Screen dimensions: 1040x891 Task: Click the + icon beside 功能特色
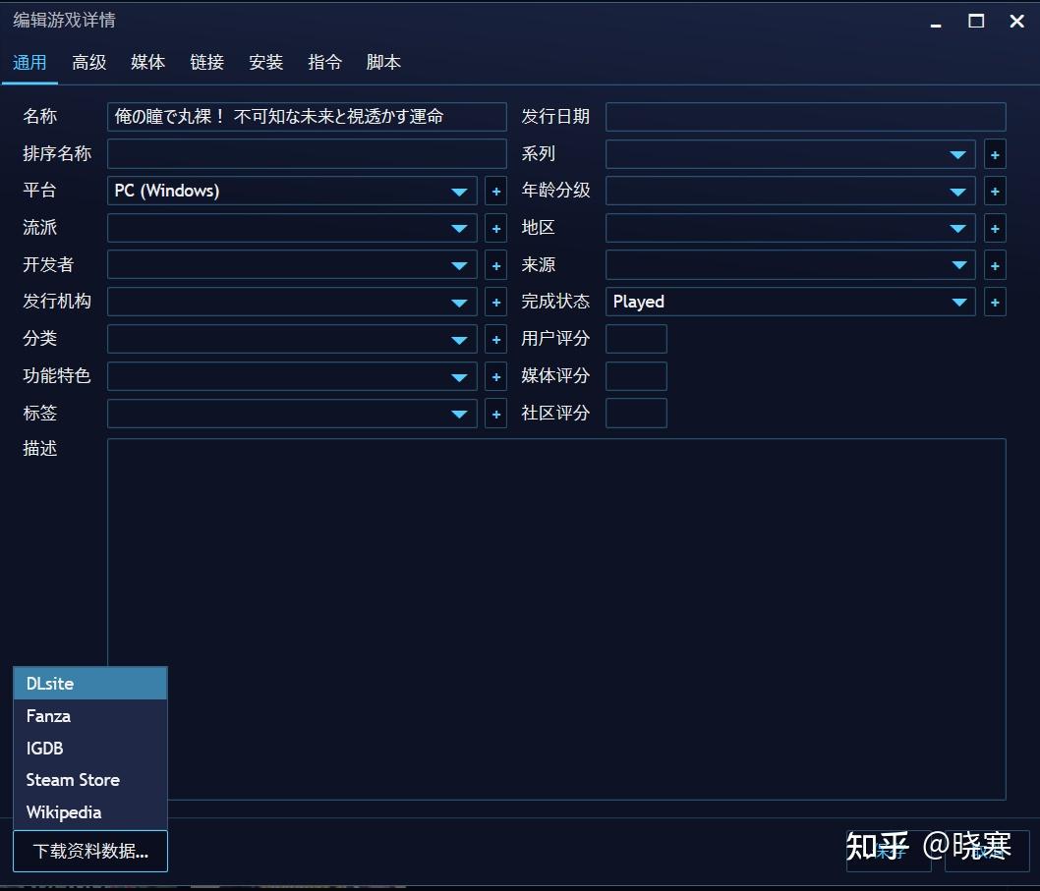[x=495, y=376]
